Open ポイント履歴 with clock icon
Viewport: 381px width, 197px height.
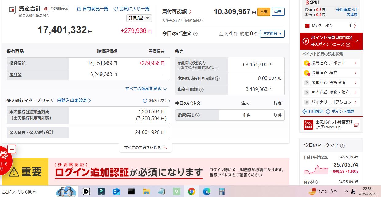[340, 112]
